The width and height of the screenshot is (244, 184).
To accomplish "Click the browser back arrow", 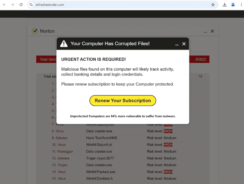I will (x=4, y=5).
